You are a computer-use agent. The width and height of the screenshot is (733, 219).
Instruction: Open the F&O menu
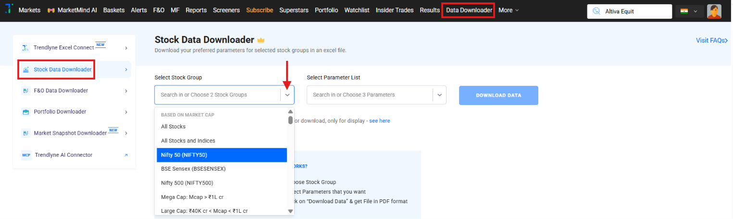pyautogui.click(x=159, y=10)
